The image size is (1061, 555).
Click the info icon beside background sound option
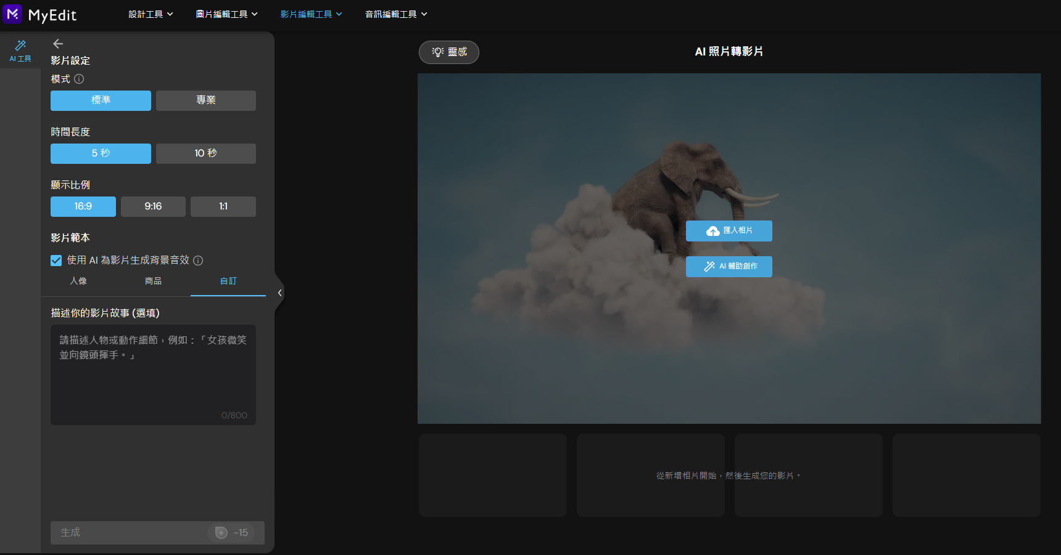(x=198, y=261)
